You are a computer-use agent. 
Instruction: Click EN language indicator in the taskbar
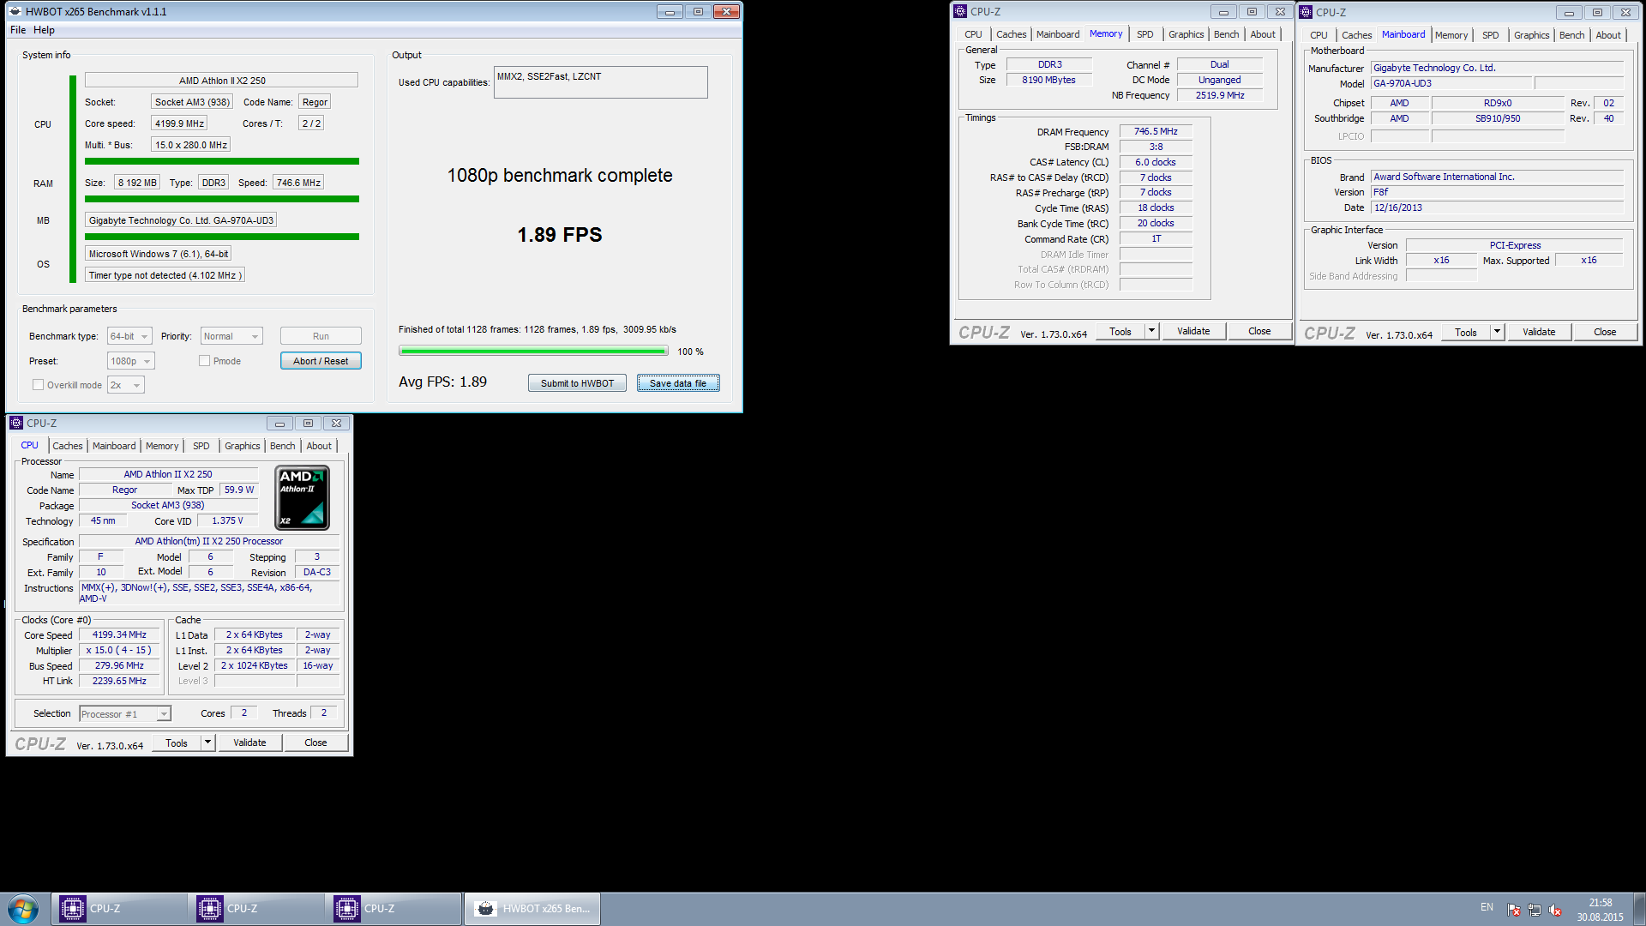pos(1487,907)
